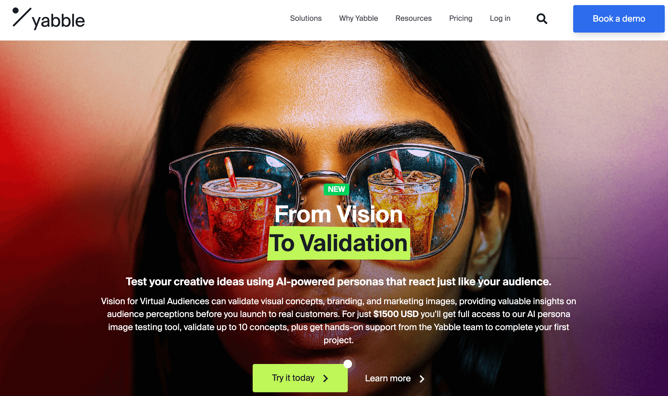Click the chevron arrow inside Try it today
Viewport: 668px width, 396px height.
tap(325, 378)
